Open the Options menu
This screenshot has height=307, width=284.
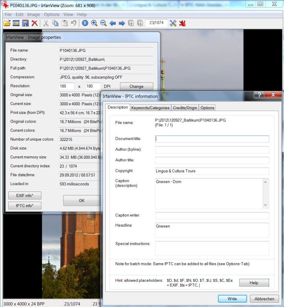(52, 15)
